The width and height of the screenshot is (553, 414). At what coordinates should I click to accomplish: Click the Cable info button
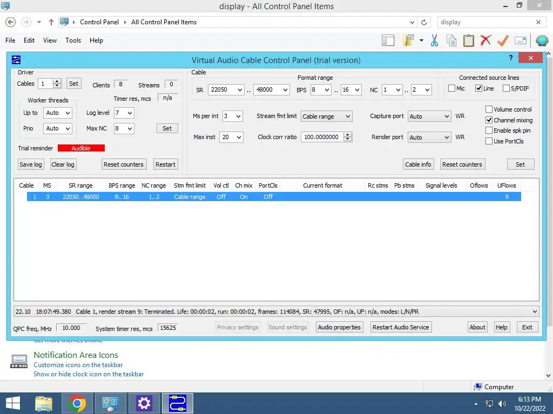418,164
